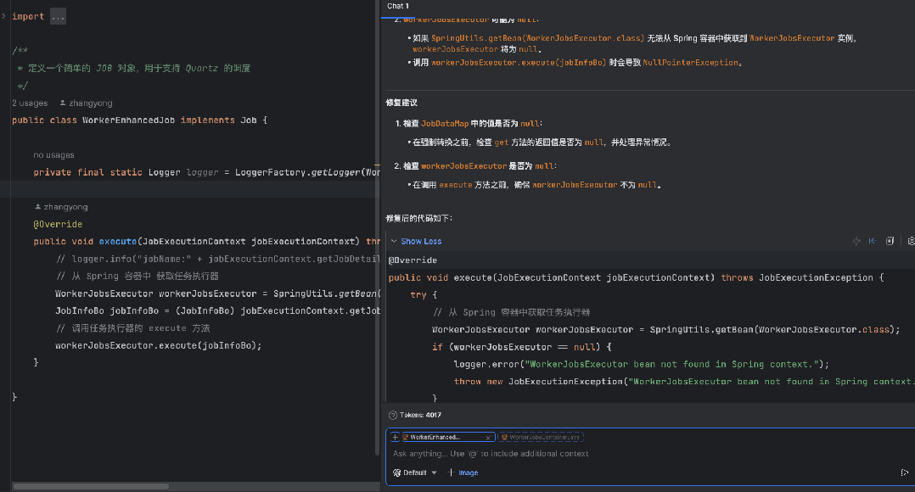Click the author icon beside zhangyong above class
This screenshot has height=492, width=915.
pyautogui.click(x=63, y=103)
